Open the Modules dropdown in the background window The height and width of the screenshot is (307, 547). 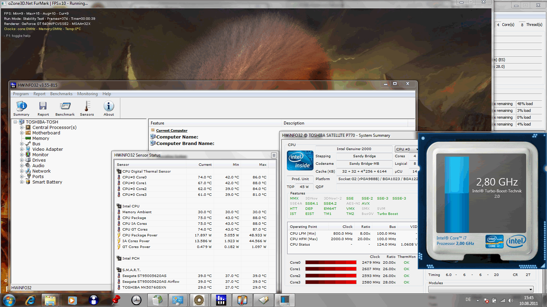(481, 289)
